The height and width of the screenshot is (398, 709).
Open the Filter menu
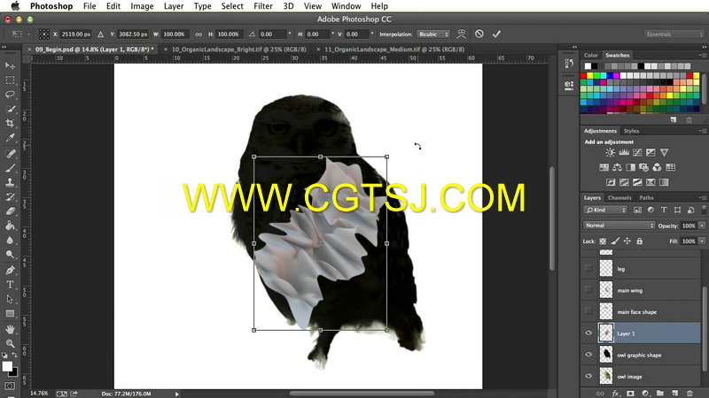coord(263,6)
